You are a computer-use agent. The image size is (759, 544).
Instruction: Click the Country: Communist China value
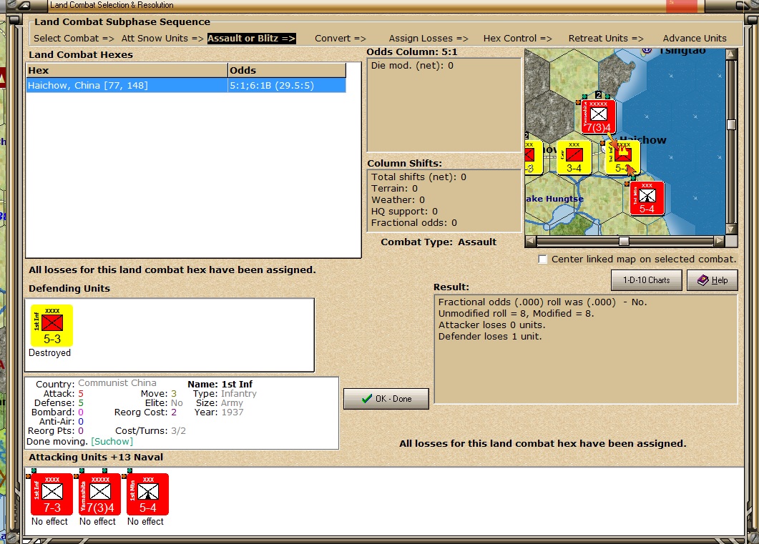coord(117,383)
